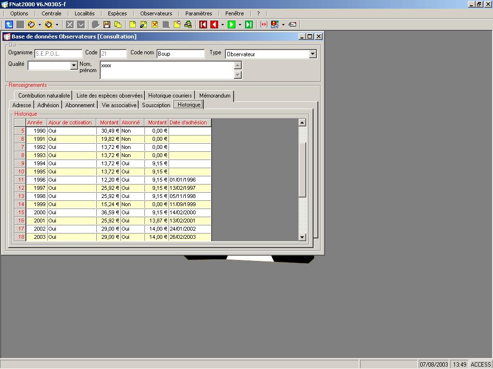Click the hierarchy tree toolbar icon
The width and height of the screenshot is (493, 369).
click(x=188, y=25)
